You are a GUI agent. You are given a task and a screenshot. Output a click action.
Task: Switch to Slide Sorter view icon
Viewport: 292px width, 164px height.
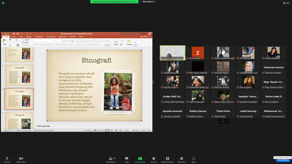pos(112,130)
